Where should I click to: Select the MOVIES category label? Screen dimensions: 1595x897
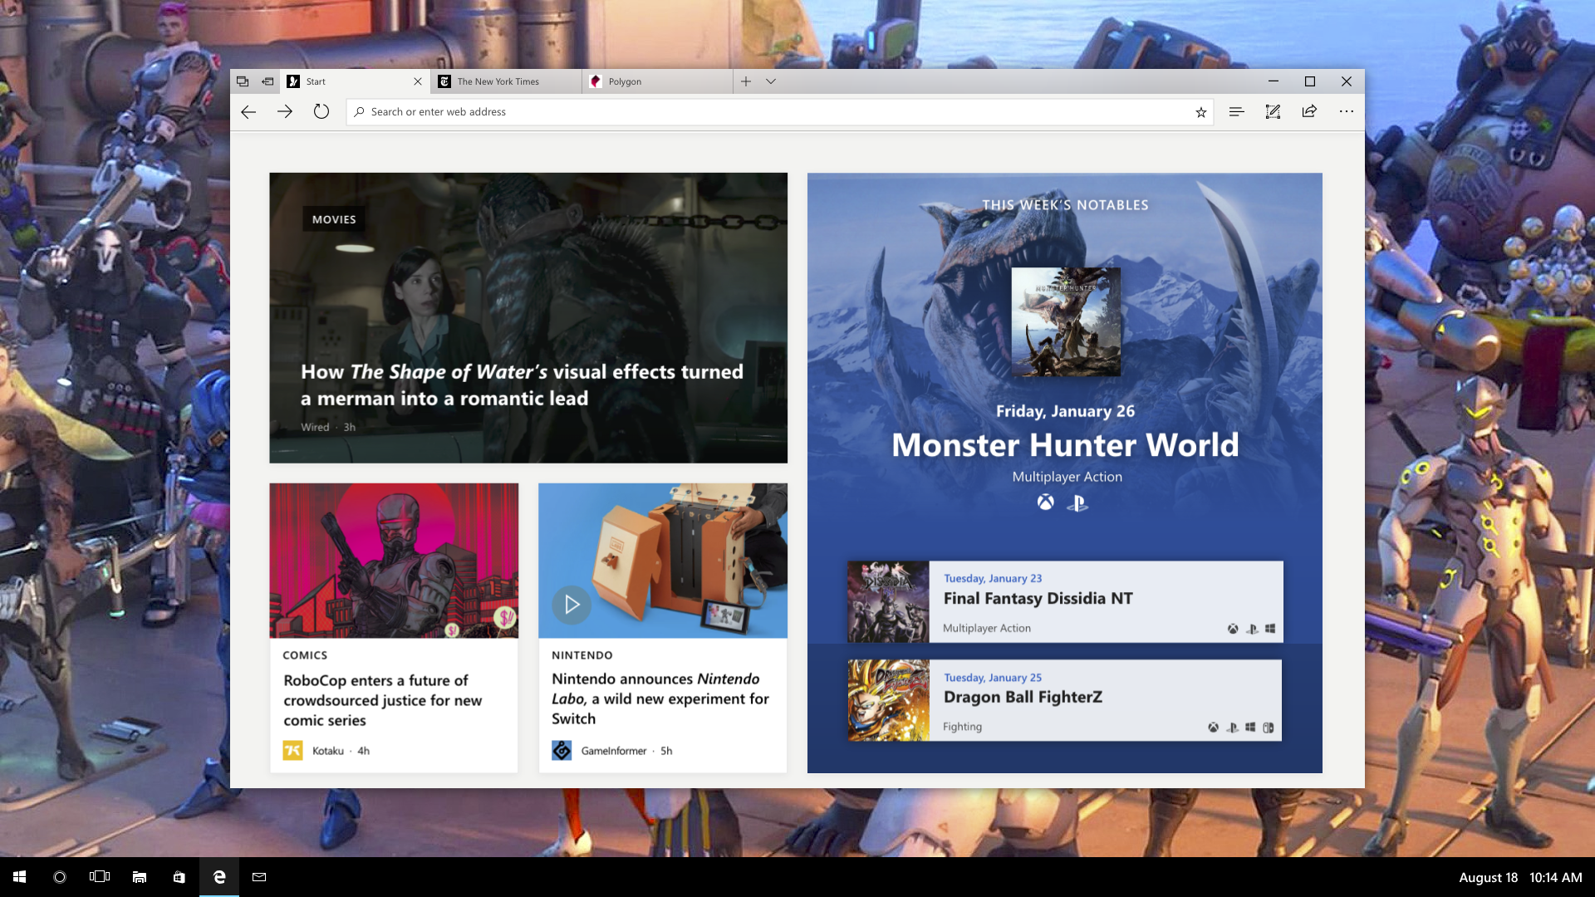coord(334,219)
